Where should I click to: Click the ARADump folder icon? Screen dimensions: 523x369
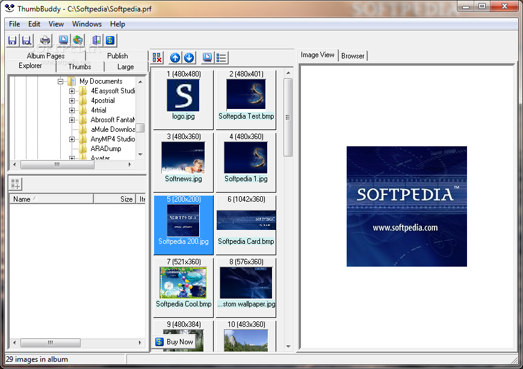click(82, 149)
